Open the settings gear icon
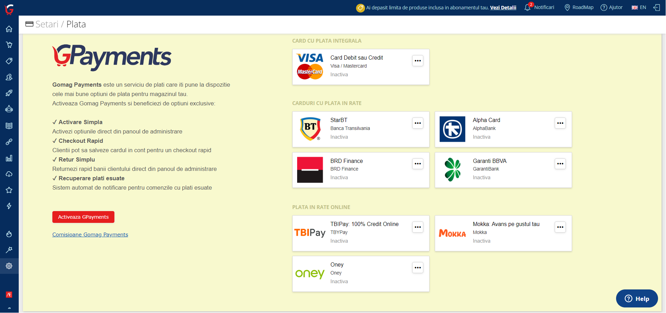This screenshot has height=313, width=666. (9, 266)
